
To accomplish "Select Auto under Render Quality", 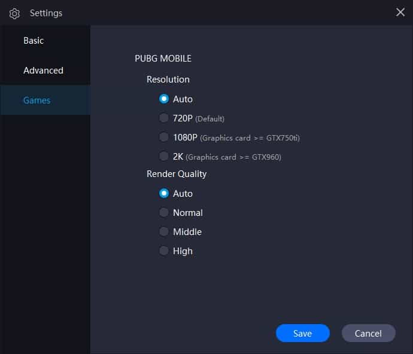I will coord(163,193).
